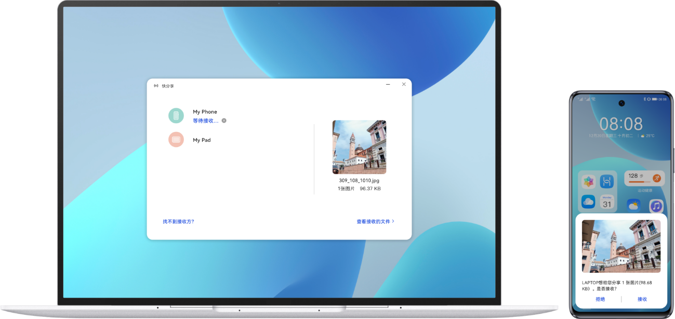
Task: Open the Huawei Health app icon on phone
Action: coord(606,181)
